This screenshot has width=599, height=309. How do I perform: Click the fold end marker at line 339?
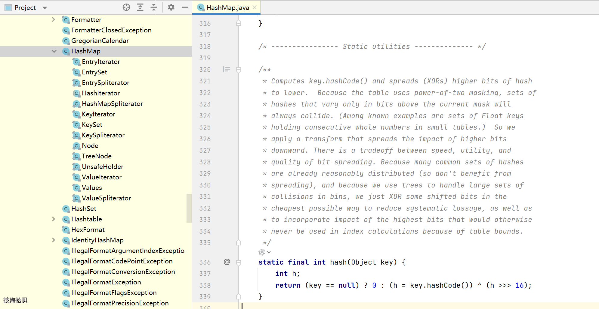239,297
